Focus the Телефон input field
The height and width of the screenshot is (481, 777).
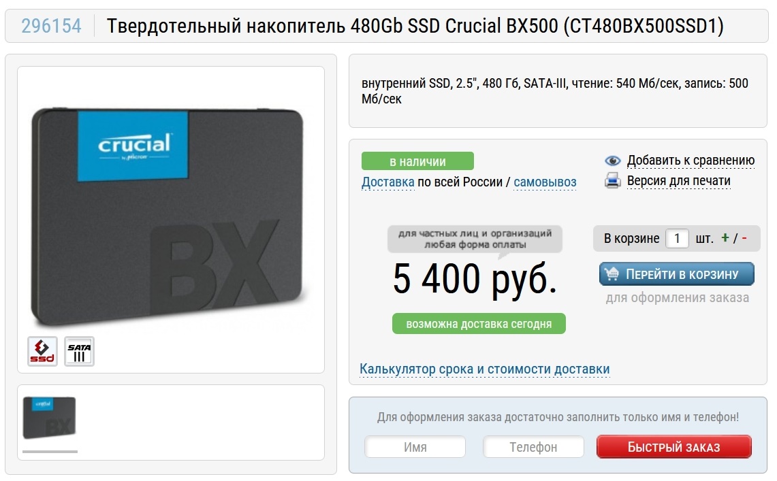[534, 447]
